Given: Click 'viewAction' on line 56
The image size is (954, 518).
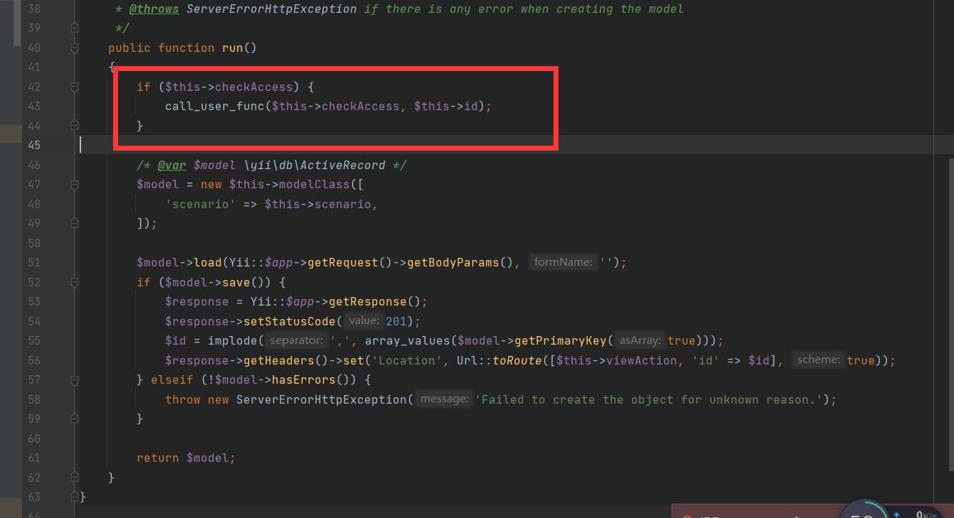Looking at the screenshot, I should [642, 360].
